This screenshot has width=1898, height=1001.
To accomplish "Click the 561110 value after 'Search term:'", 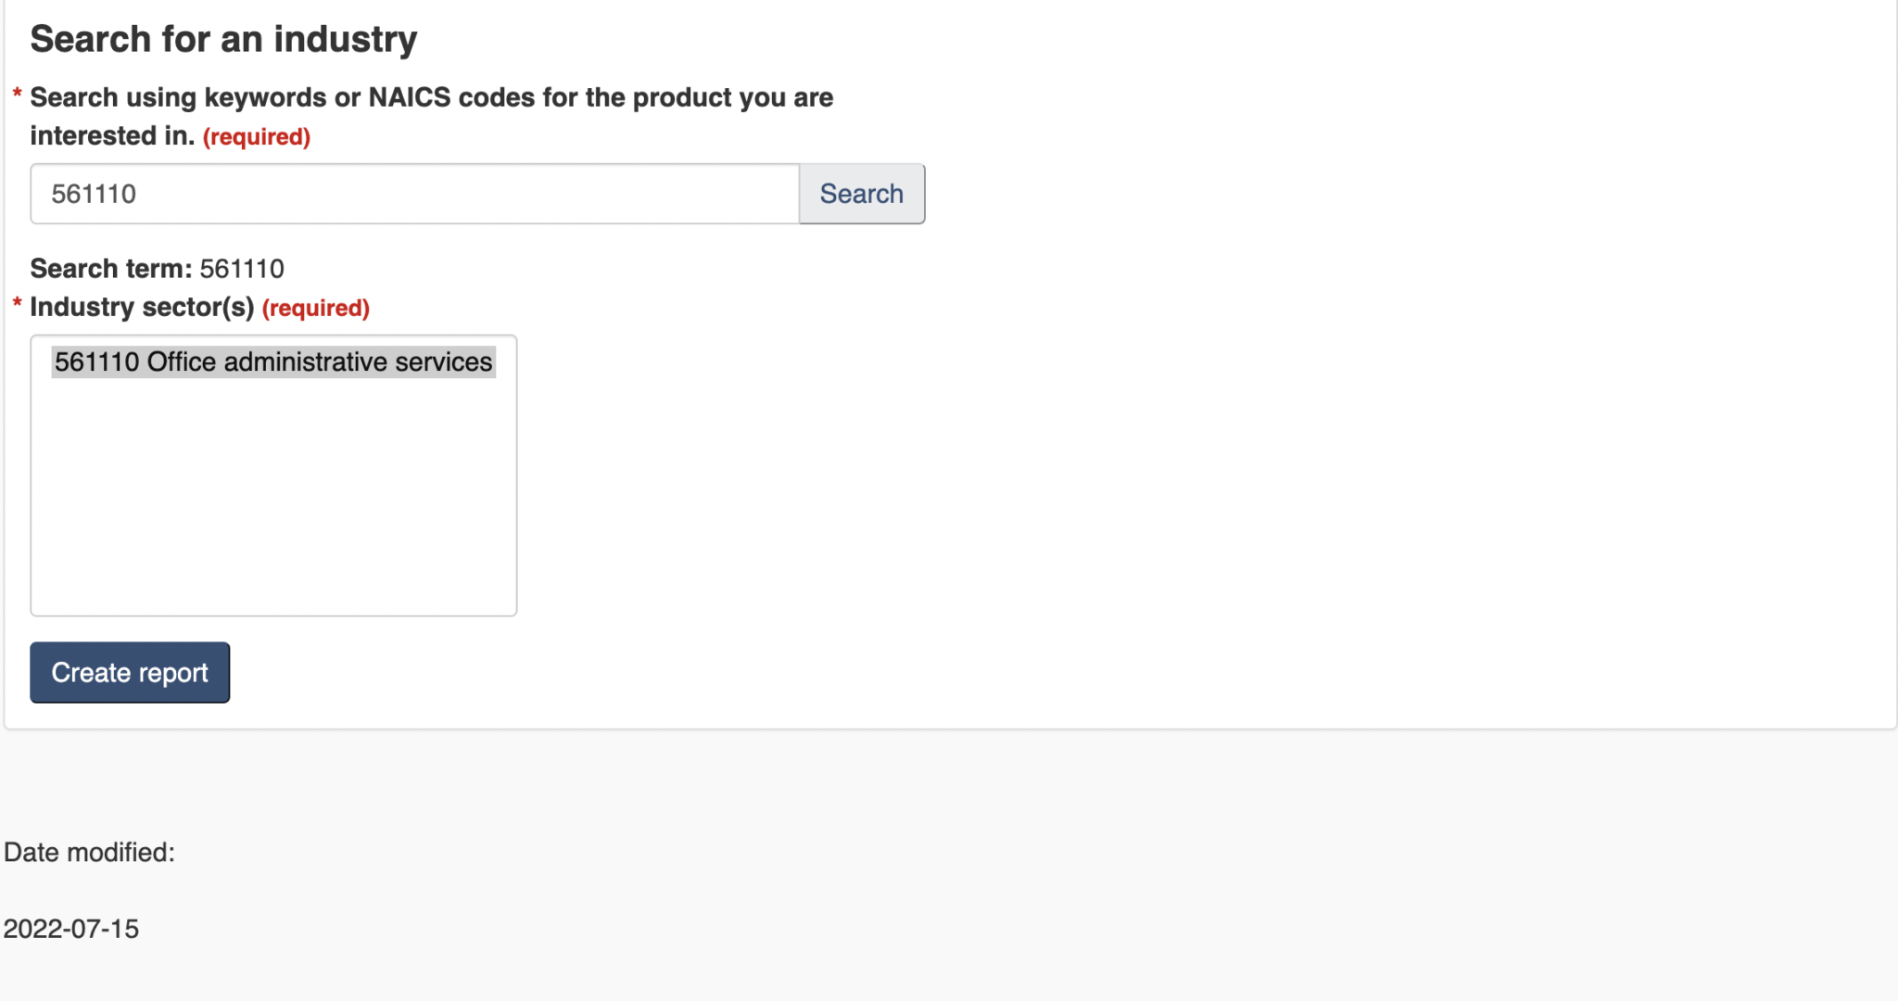I will [242, 269].
